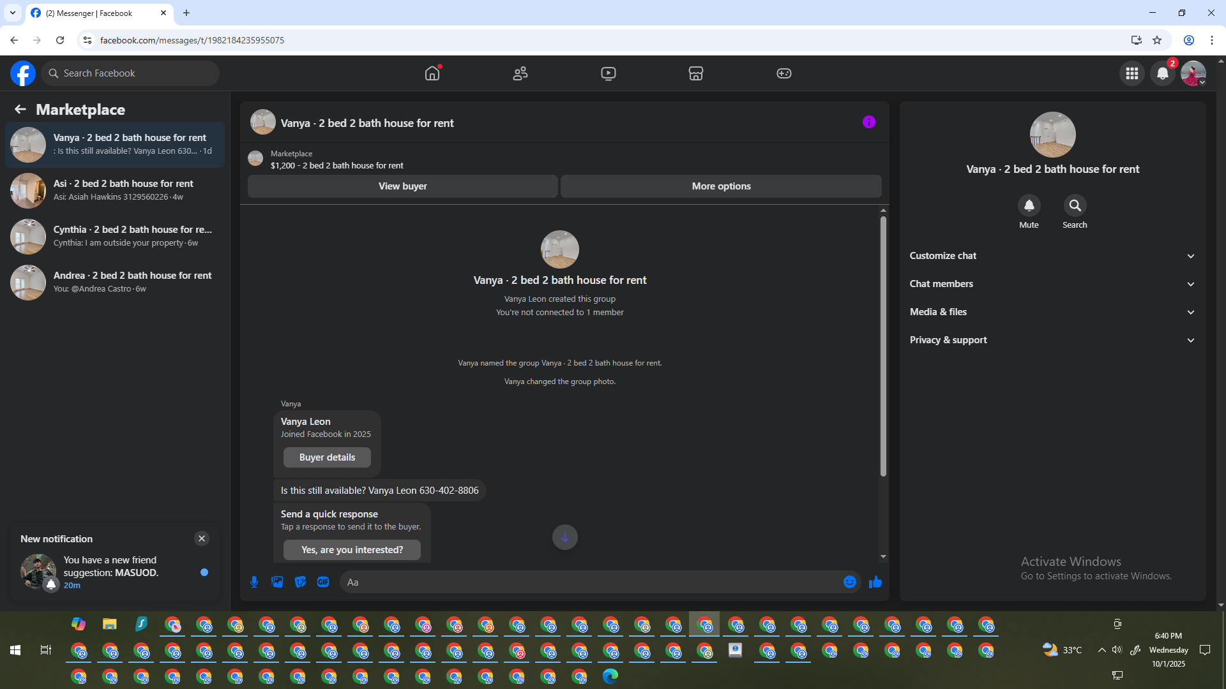Open a new browser tab
This screenshot has height=689, width=1226.
point(186,13)
